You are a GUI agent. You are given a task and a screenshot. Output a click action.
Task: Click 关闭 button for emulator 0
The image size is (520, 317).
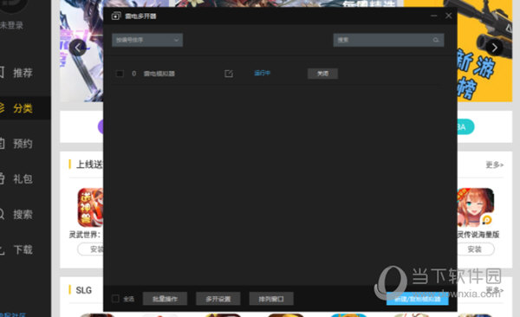click(322, 74)
